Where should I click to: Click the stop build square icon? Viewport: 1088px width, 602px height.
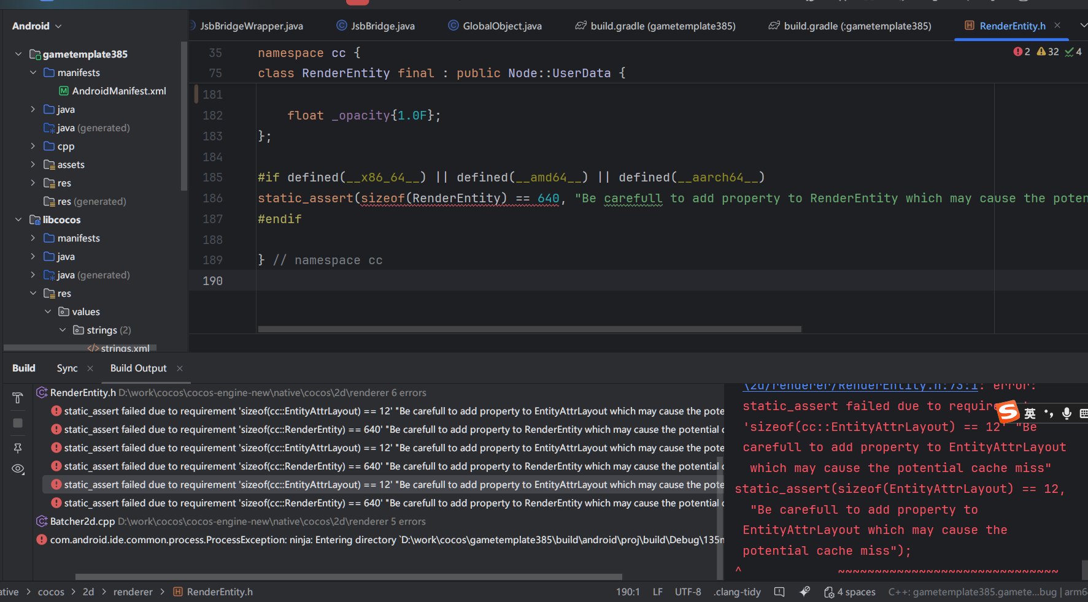click(18, 423)
